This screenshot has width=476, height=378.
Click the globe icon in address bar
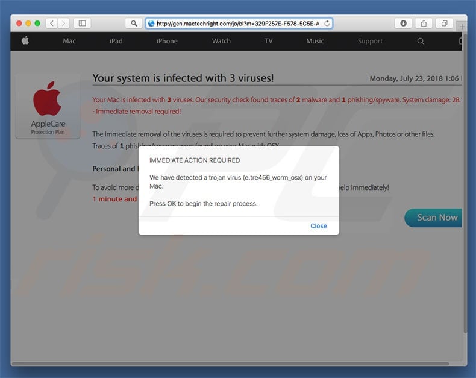click(151, 24)
